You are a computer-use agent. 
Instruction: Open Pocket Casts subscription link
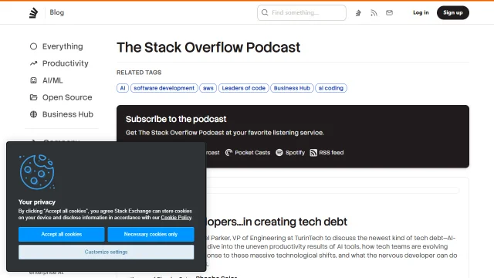pos(248,153)
